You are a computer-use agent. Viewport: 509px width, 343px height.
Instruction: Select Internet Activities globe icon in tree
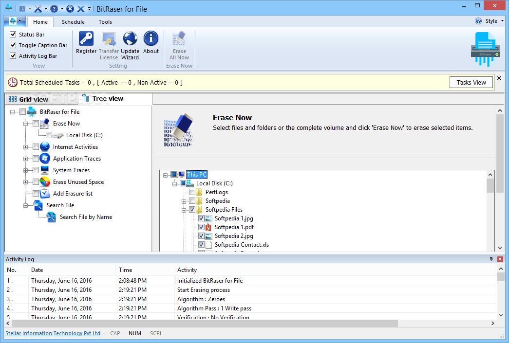45,147
